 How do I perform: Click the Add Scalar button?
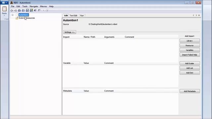click(x=190, y=63)
